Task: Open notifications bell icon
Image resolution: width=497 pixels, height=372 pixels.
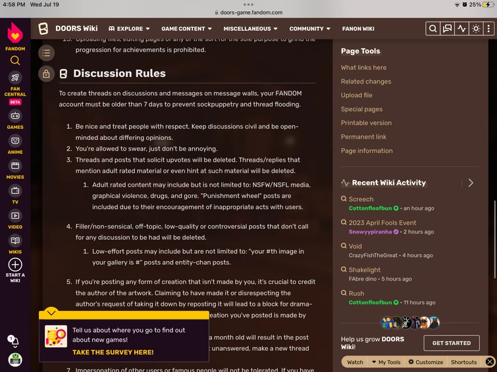Action: pyautogui.click(x=14, y=341)
